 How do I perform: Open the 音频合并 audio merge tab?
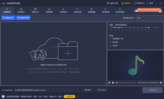tap(35, 10)
